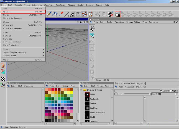Choose Merge... in File menu

pos(23,15)
